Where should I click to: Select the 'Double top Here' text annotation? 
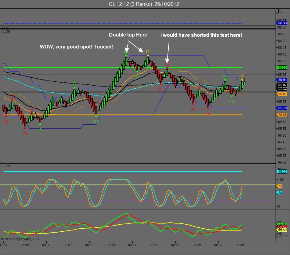128,35
